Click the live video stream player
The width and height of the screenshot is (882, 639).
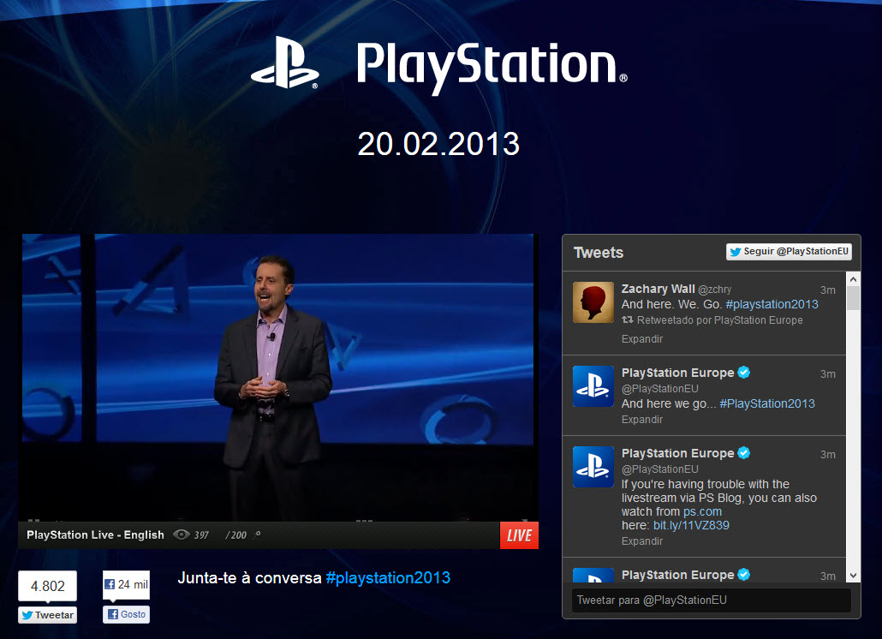coord(278,377)
